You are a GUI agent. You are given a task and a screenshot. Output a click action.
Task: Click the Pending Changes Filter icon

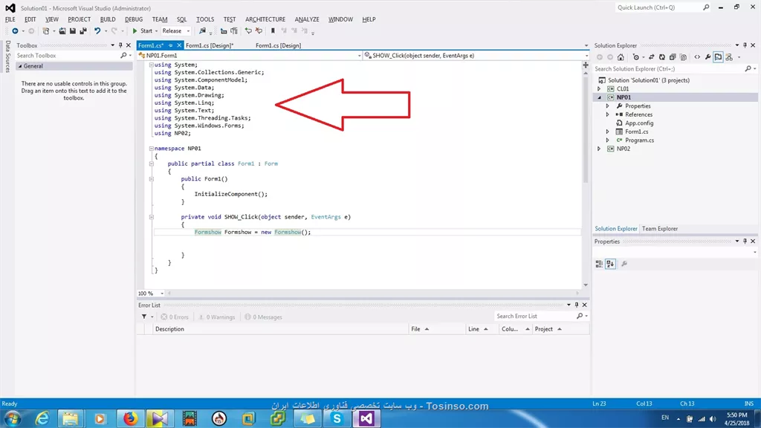coord(636,57)
